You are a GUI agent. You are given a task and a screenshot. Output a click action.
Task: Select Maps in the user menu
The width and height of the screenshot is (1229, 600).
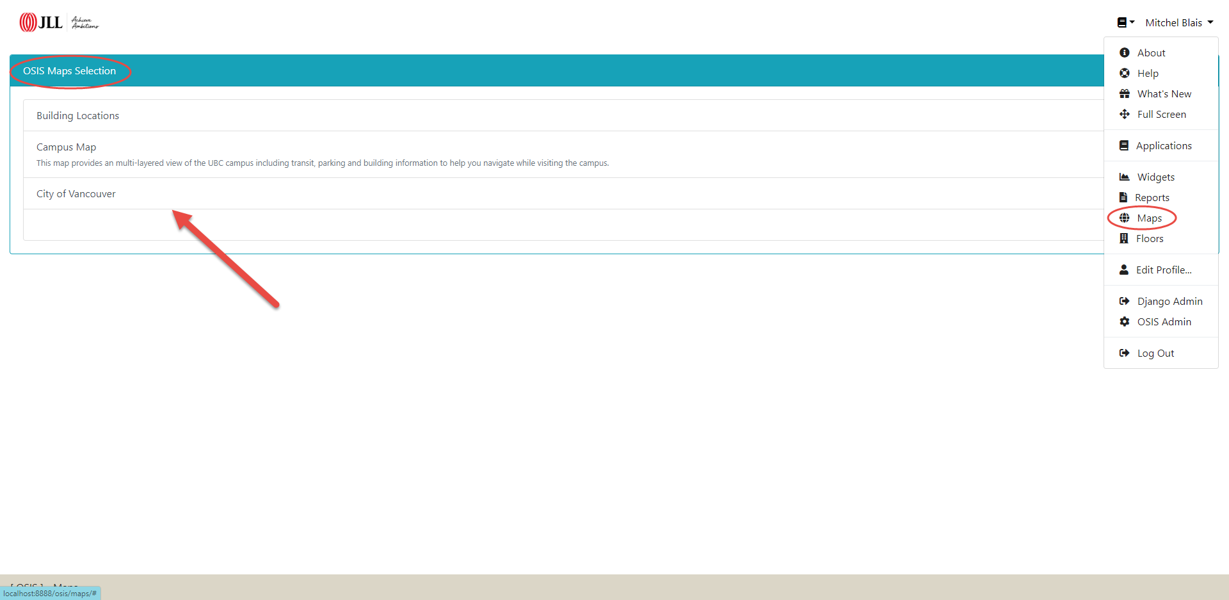tap(1149, 218)
